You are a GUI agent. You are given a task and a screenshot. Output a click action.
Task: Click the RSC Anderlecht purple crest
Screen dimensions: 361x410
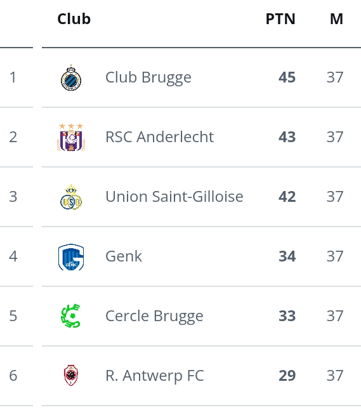[x=71, y=137]
